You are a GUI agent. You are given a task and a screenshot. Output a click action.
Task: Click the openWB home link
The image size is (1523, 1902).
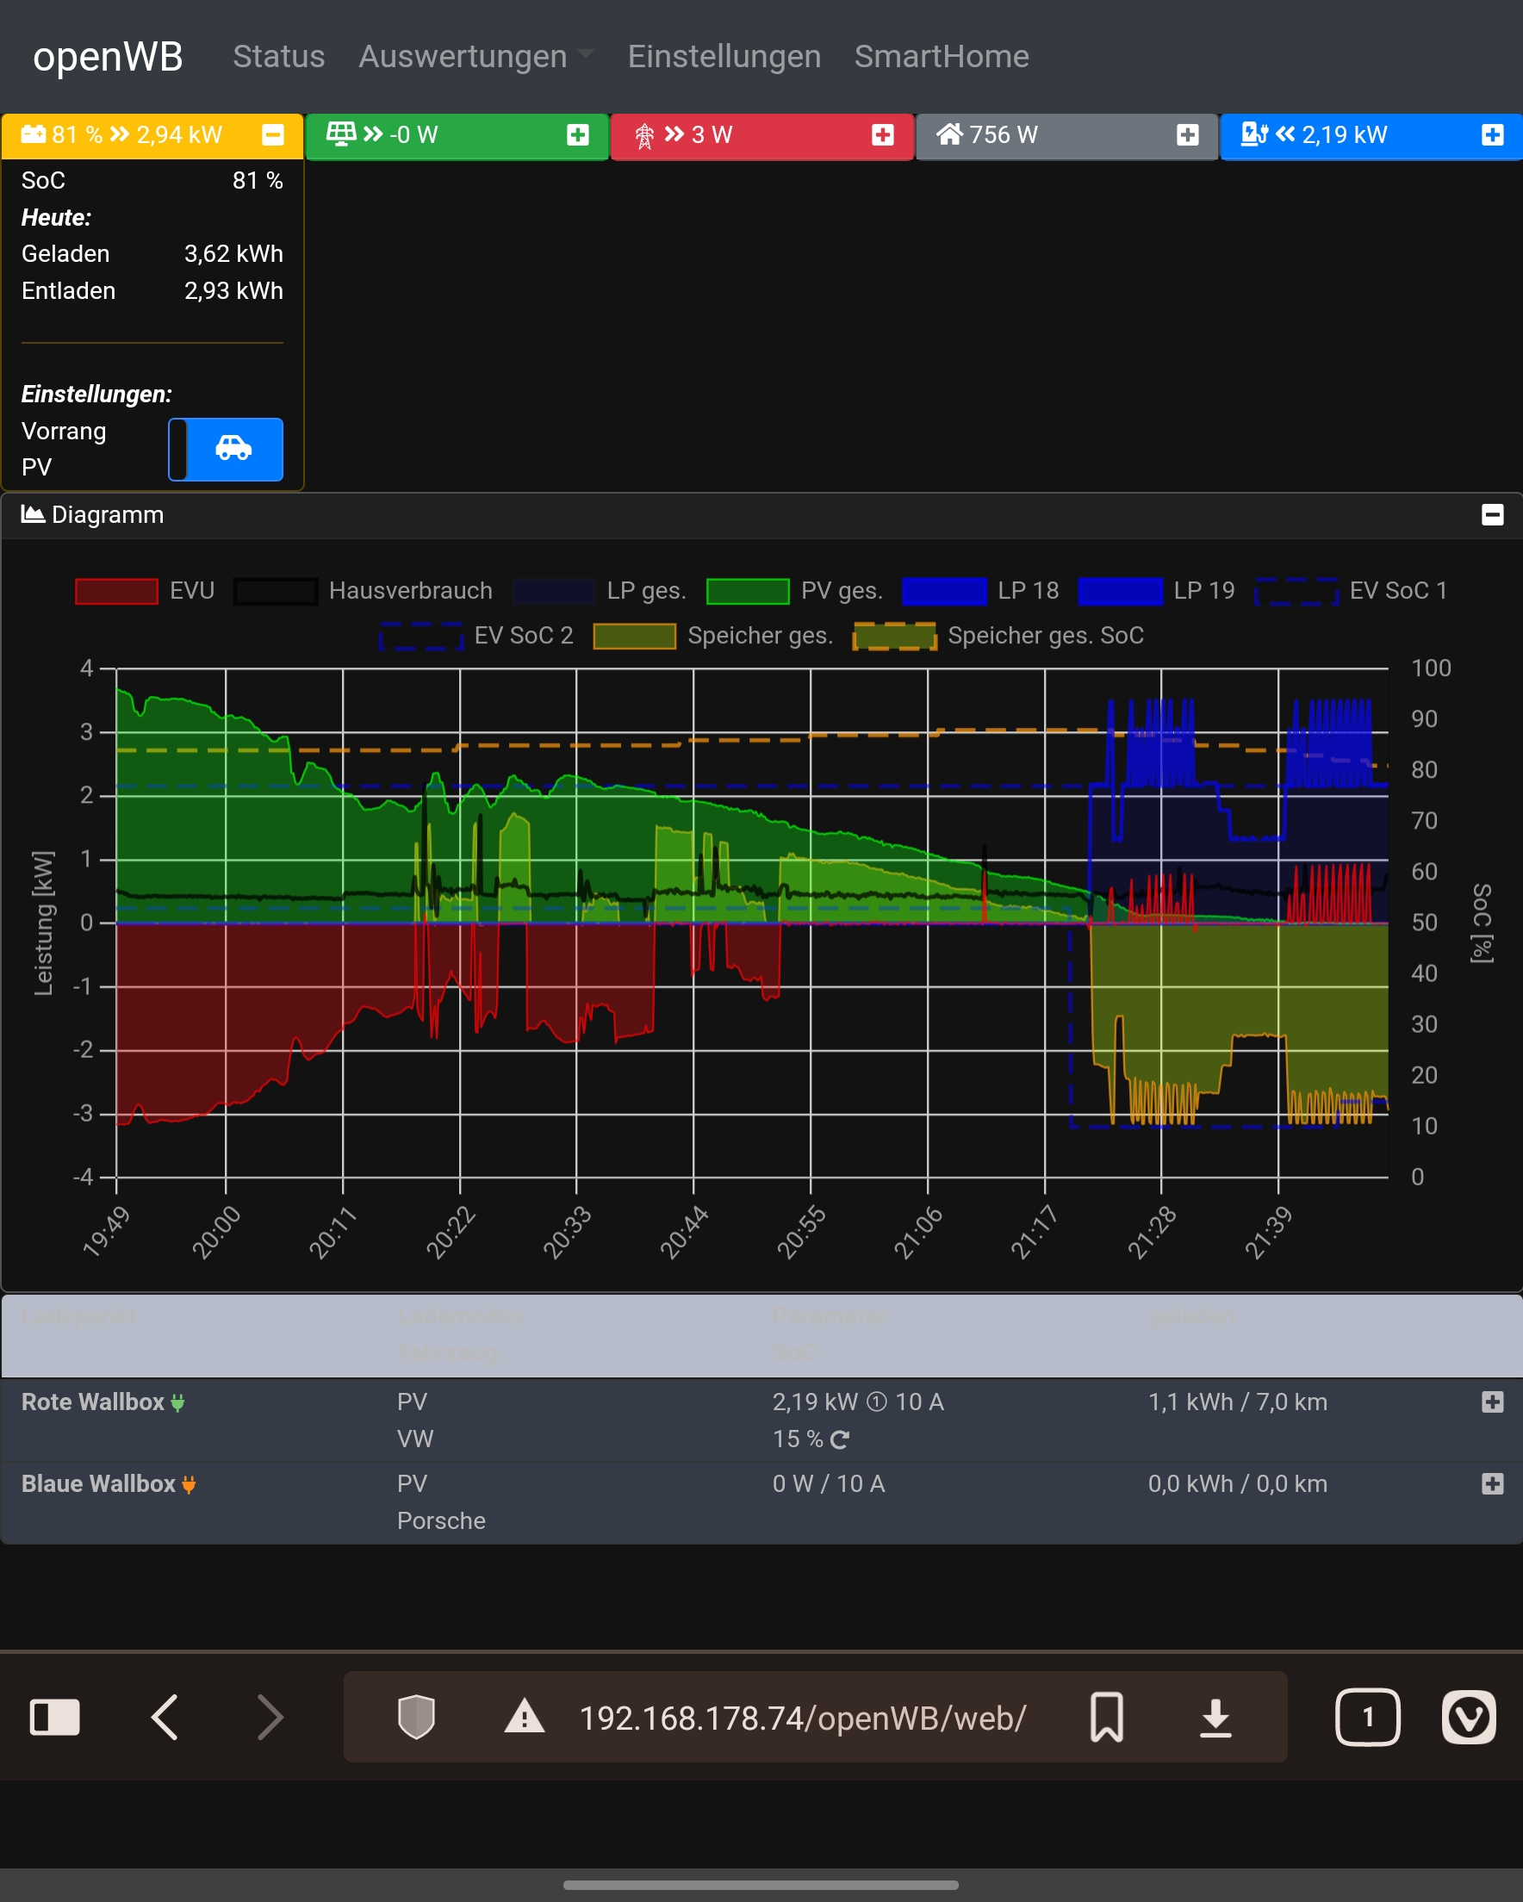(x=108, y=57)
